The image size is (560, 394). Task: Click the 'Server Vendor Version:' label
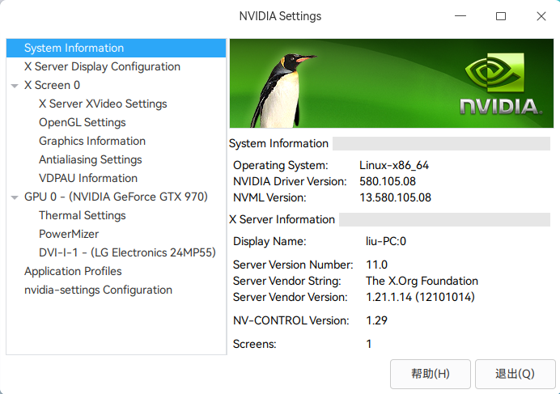[290, 297]
